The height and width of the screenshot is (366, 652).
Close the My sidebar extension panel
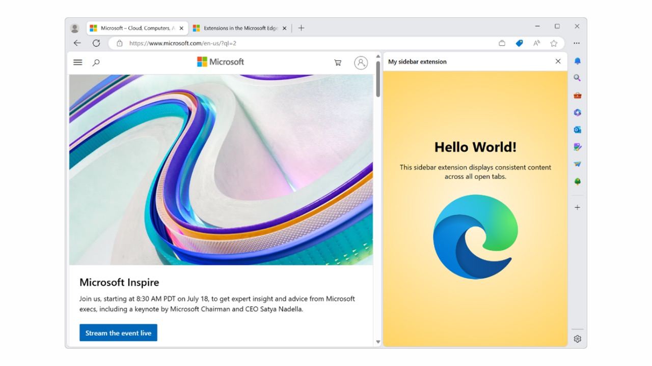click(x=558, y=62)
